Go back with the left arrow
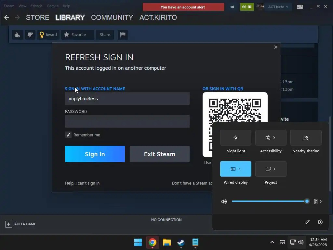Viewport: 333px width, 250px height. click(x=7, y=18)
